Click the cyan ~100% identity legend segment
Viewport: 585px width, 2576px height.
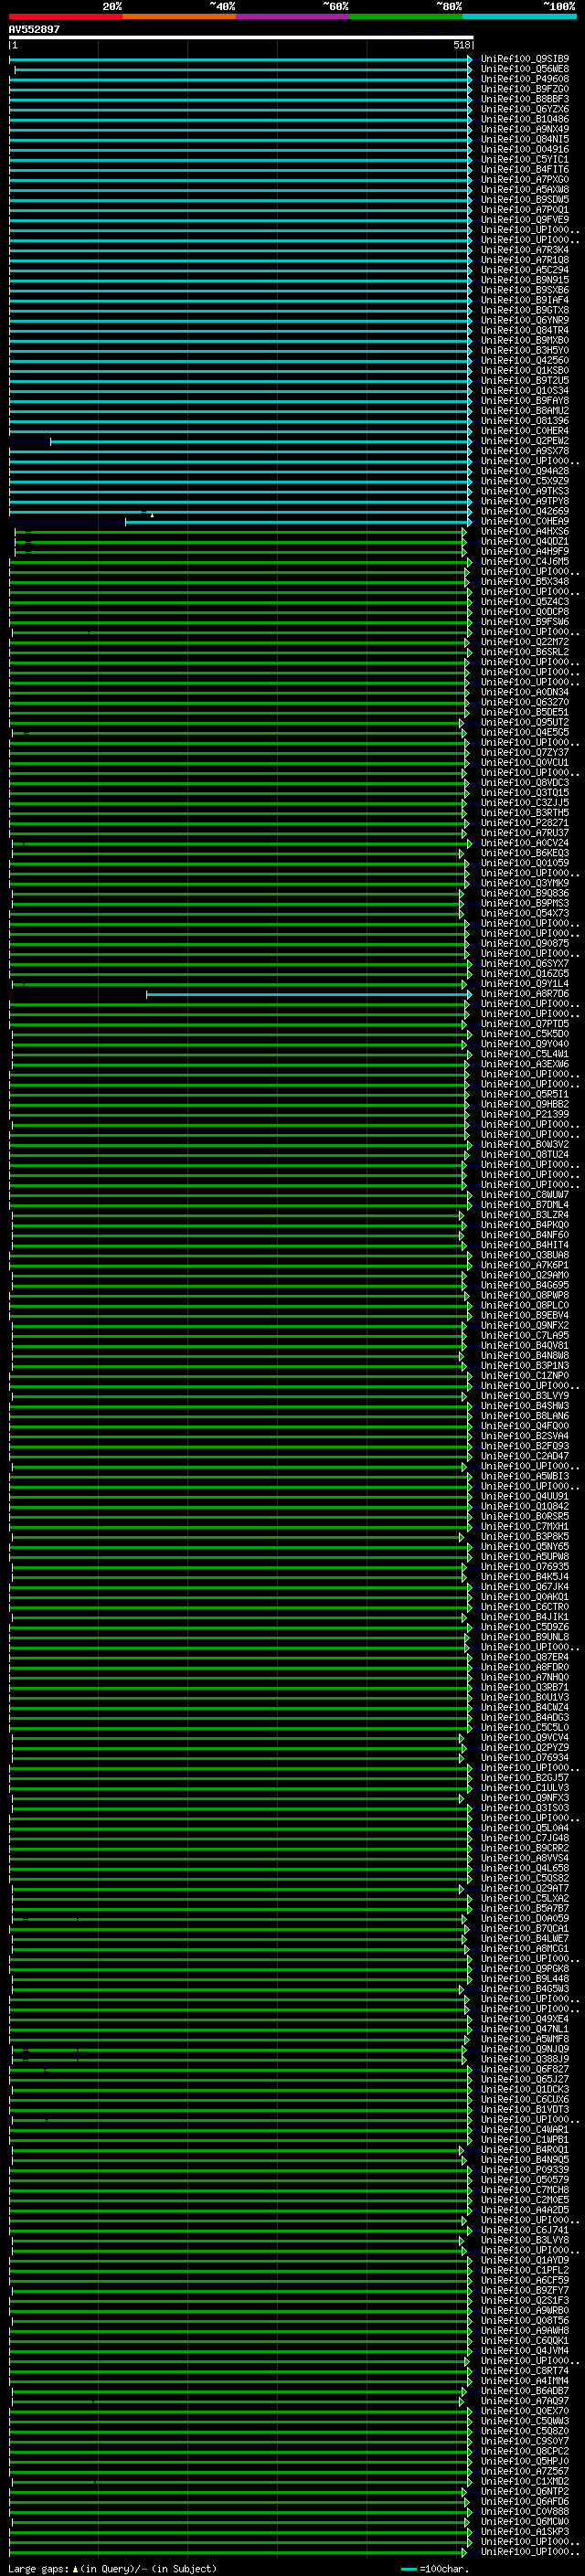(520, 16)
